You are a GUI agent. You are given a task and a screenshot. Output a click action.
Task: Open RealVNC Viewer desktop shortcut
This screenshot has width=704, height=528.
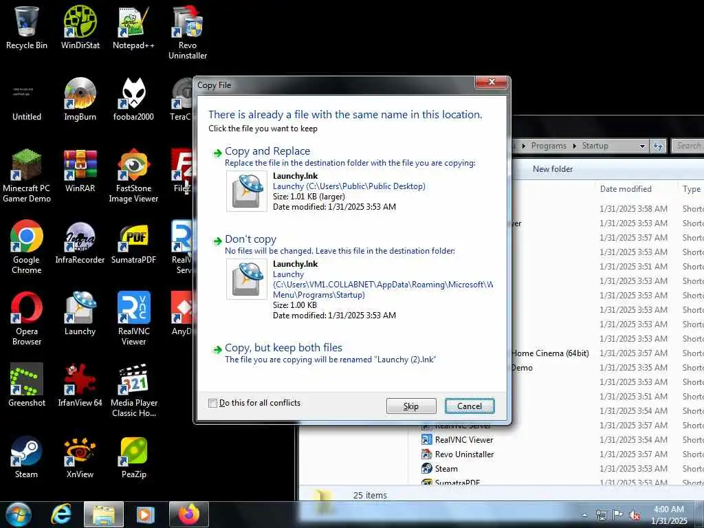(133, 318)
